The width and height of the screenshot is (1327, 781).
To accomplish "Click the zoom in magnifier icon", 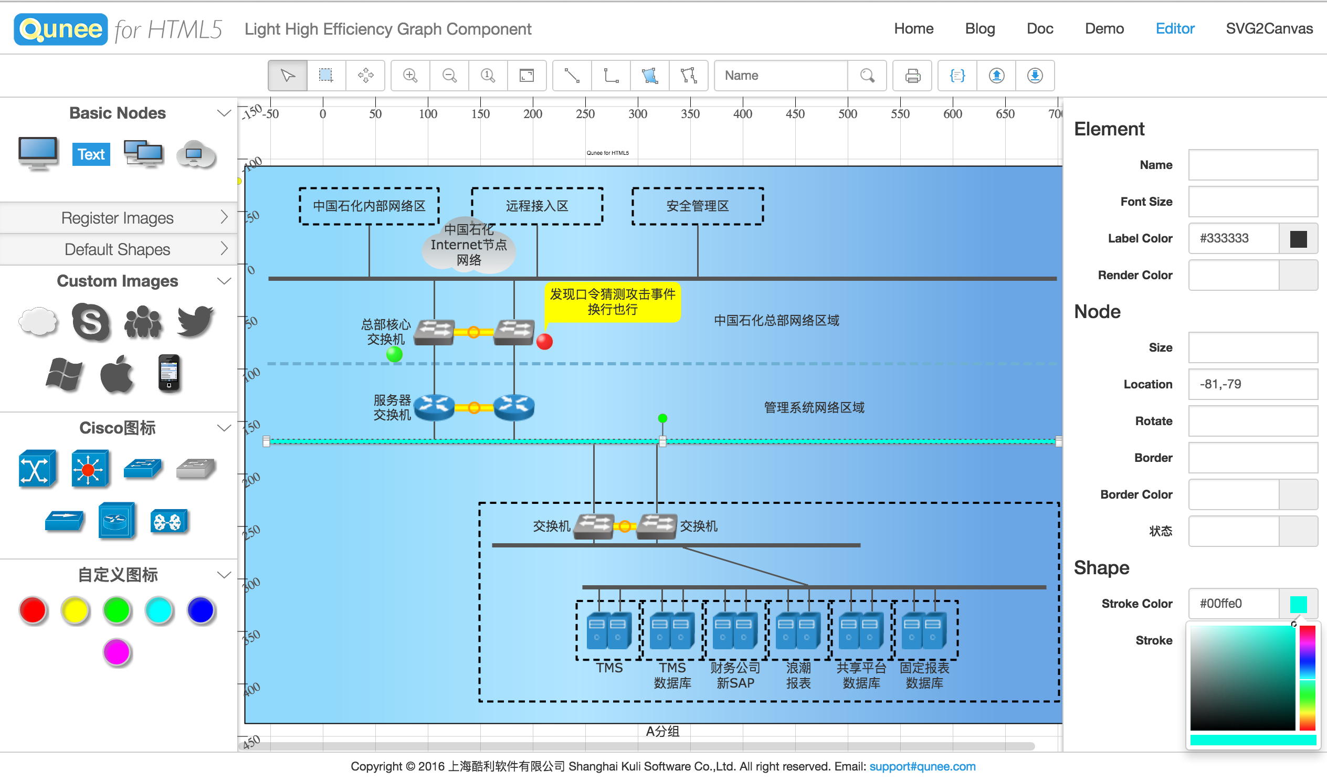I will (x=409, y=75).
